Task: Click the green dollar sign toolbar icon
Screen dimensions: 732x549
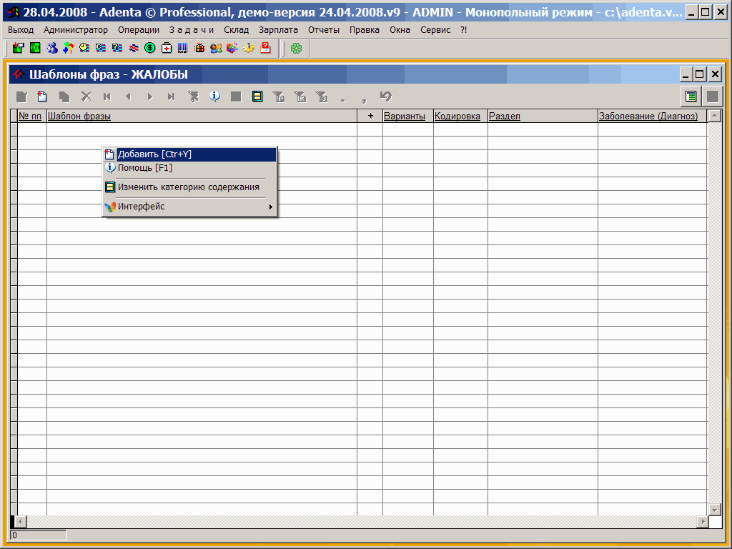Action: coord(150,48)
